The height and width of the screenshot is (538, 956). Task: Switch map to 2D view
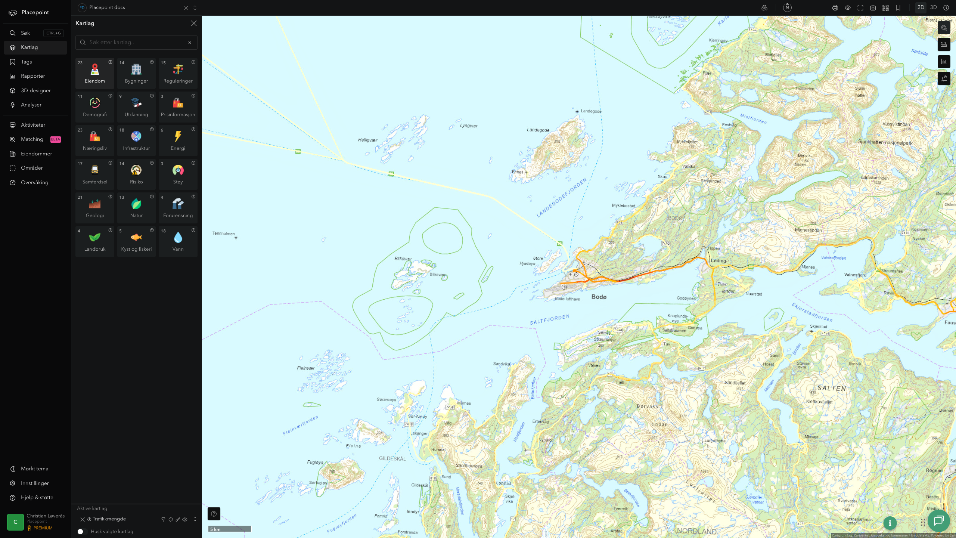click(x=921, y=7)
